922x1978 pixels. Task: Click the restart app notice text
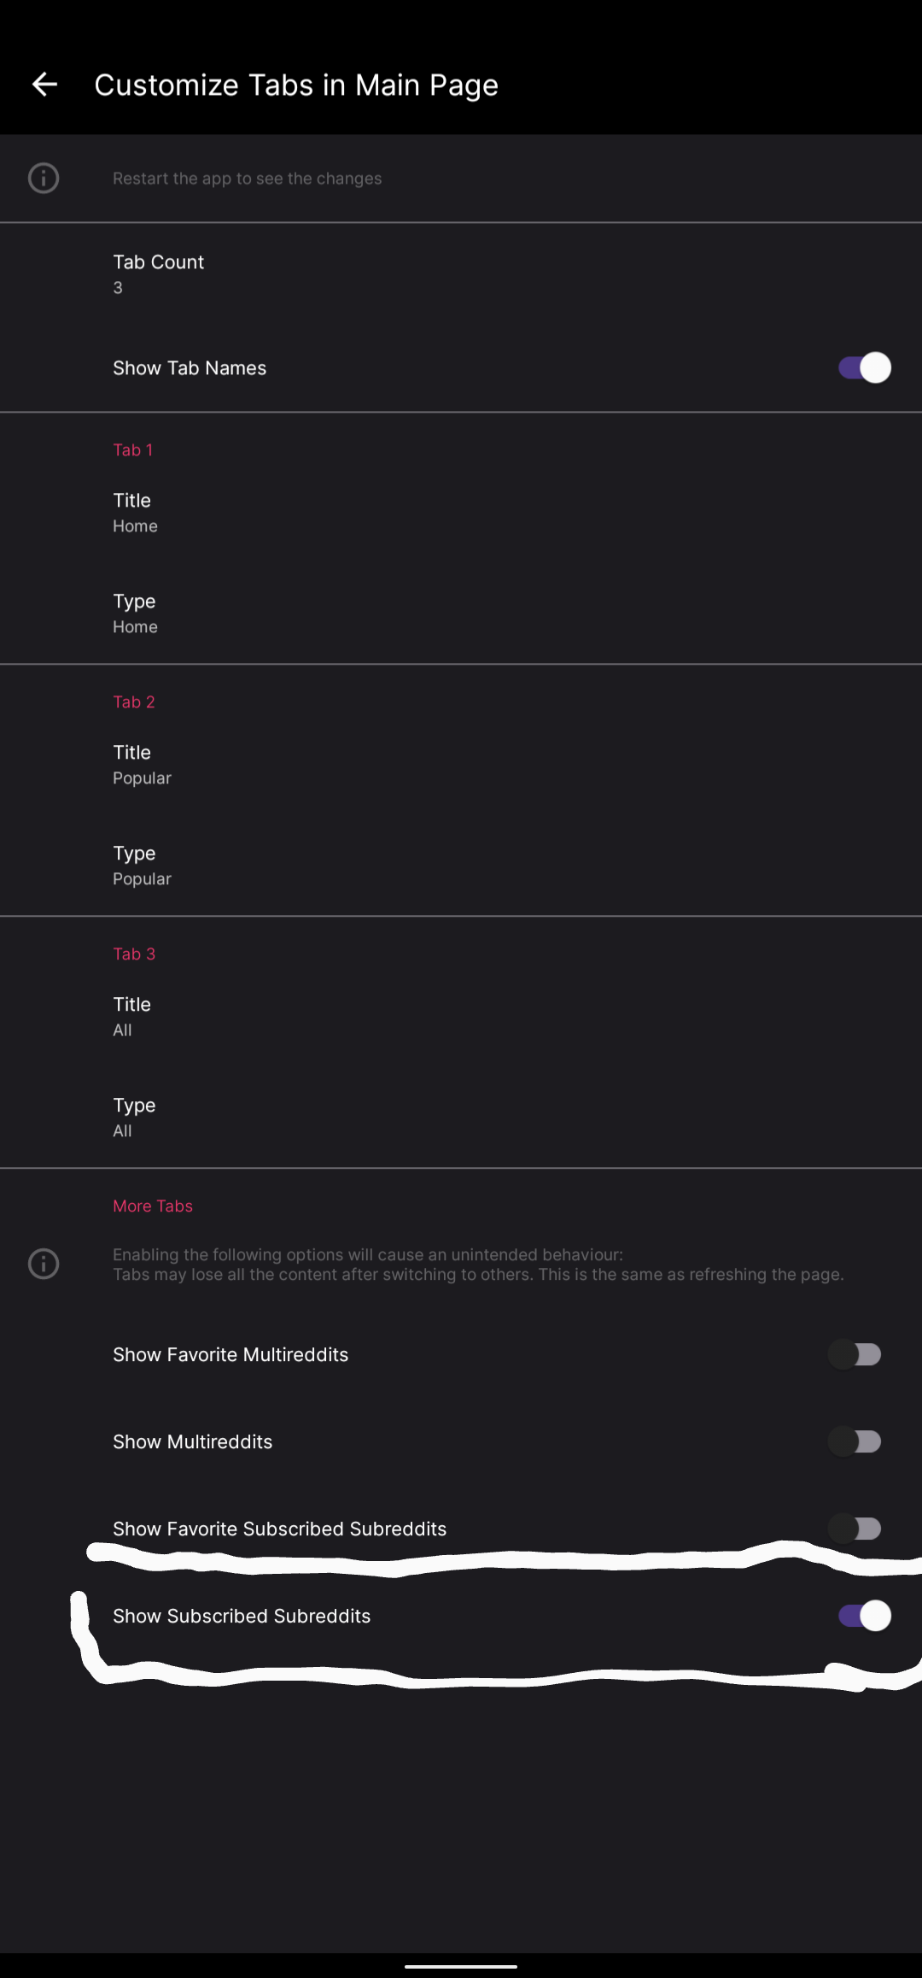click(x=248, y=178)
